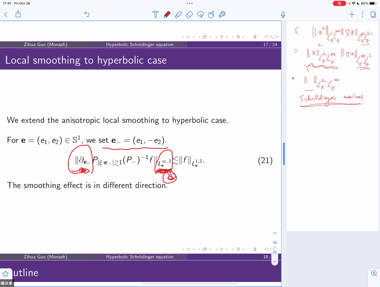Tap the magnifier zoom-in button
Screen dimensions: 380x287
374,274
